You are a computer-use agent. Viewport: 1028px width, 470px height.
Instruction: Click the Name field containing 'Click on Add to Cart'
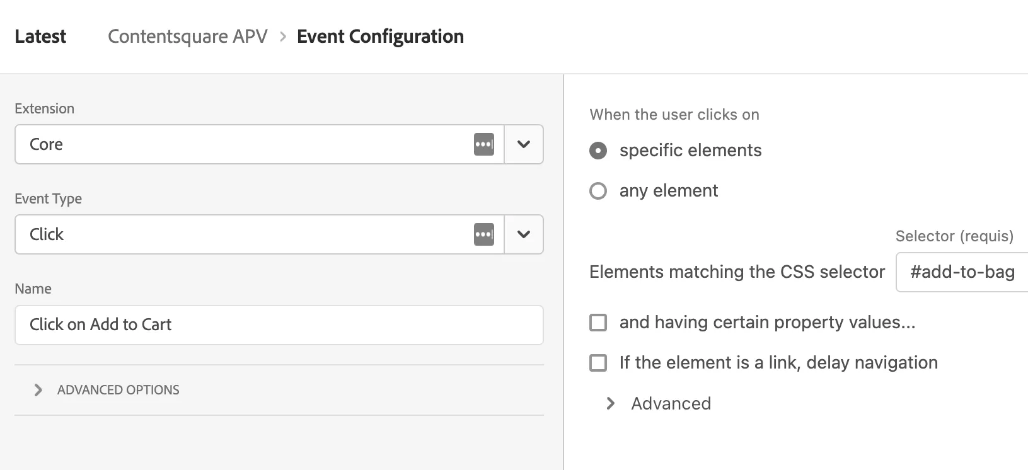click(279, 325)
